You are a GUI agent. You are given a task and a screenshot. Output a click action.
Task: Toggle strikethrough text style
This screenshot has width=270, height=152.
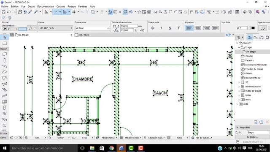(x=179, y=28)
